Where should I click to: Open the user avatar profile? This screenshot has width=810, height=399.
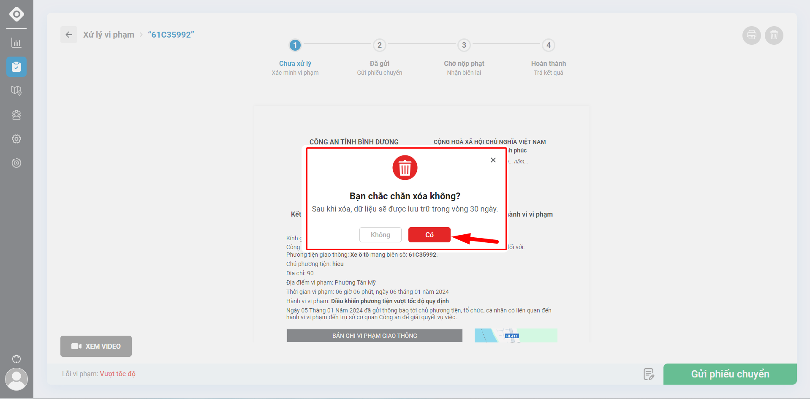coord(16,379)
